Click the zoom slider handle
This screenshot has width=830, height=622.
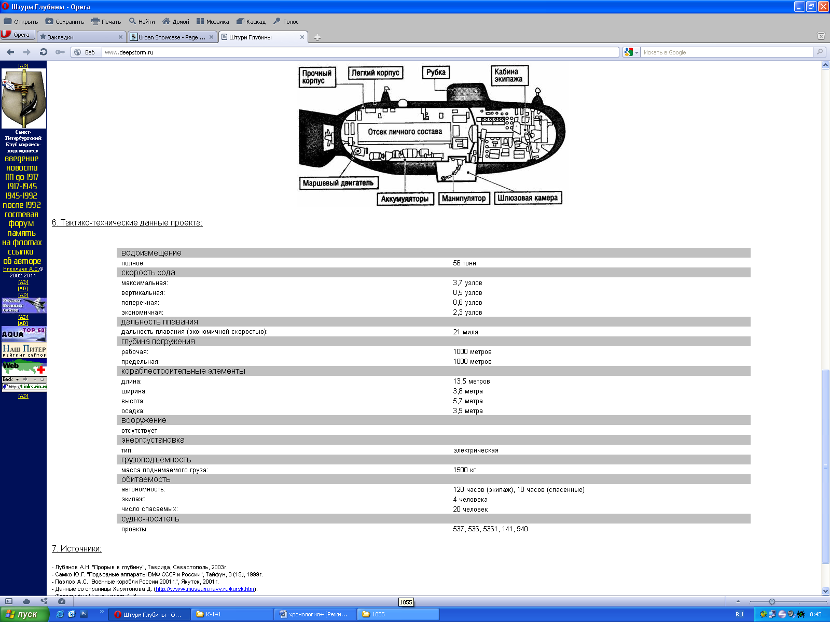tap(772, 602)
